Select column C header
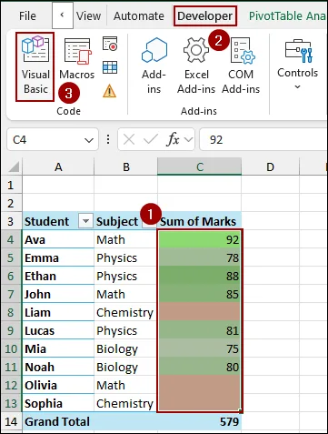 200,167
